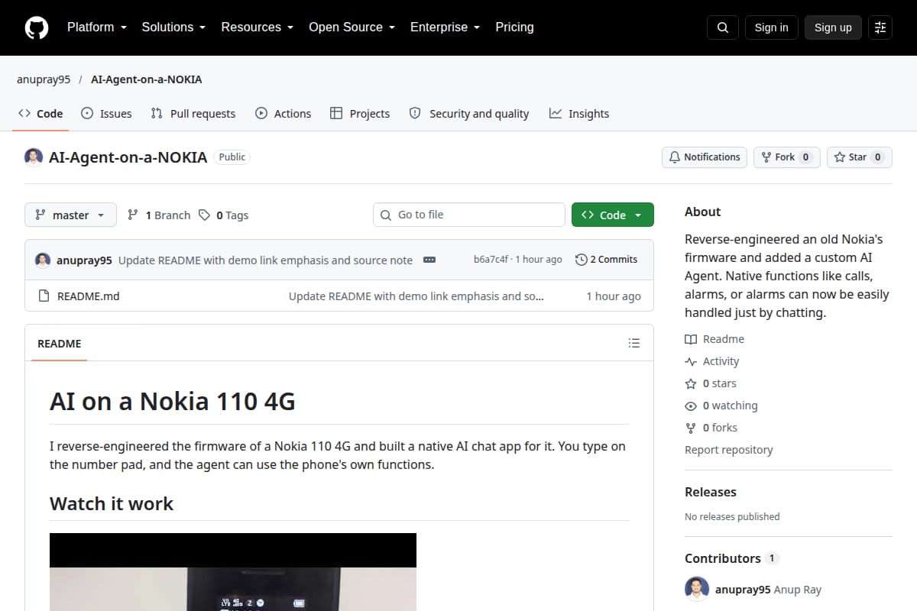The image size is (917, 611).
Task: Click the Notifications button
Action: click(705, 157)
